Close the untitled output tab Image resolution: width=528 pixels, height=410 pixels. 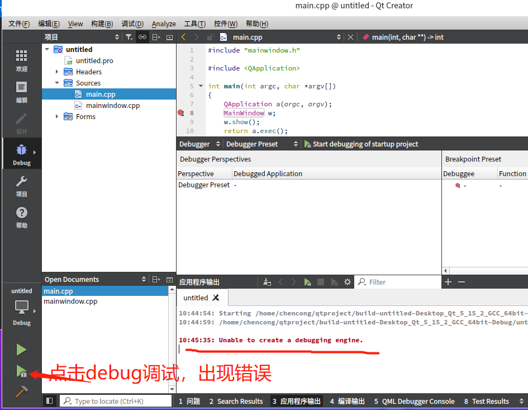click(x=216, y=298)
